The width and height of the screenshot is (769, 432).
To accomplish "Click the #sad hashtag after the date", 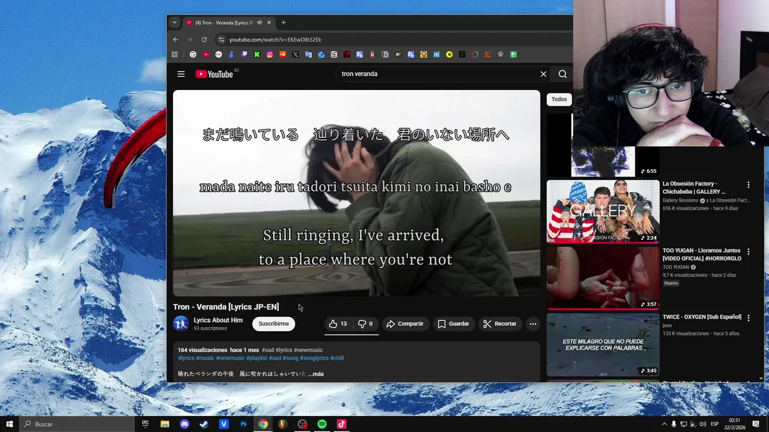I will (x=268, y=350).
